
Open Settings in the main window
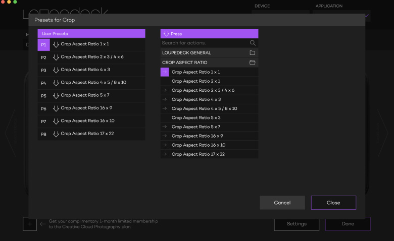297,224
